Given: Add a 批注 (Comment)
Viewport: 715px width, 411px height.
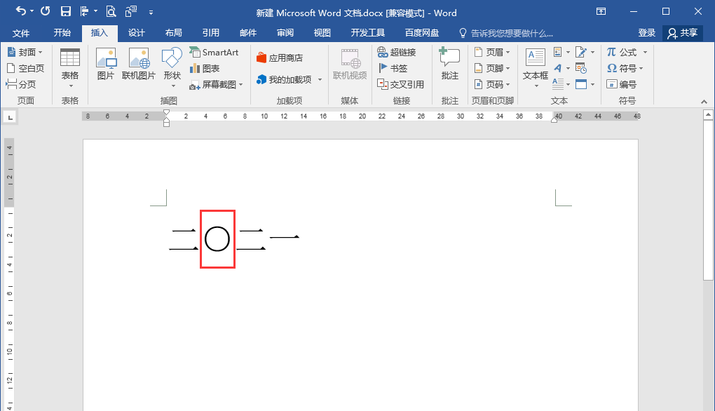Looking at the screenshot, I should (x=449, y=64).
